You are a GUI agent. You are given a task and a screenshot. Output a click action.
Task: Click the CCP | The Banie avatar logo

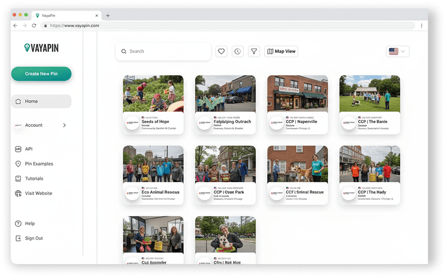349,123
